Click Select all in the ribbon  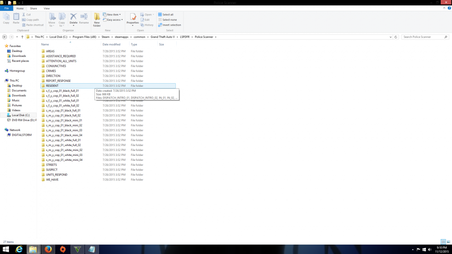point(166,14)
